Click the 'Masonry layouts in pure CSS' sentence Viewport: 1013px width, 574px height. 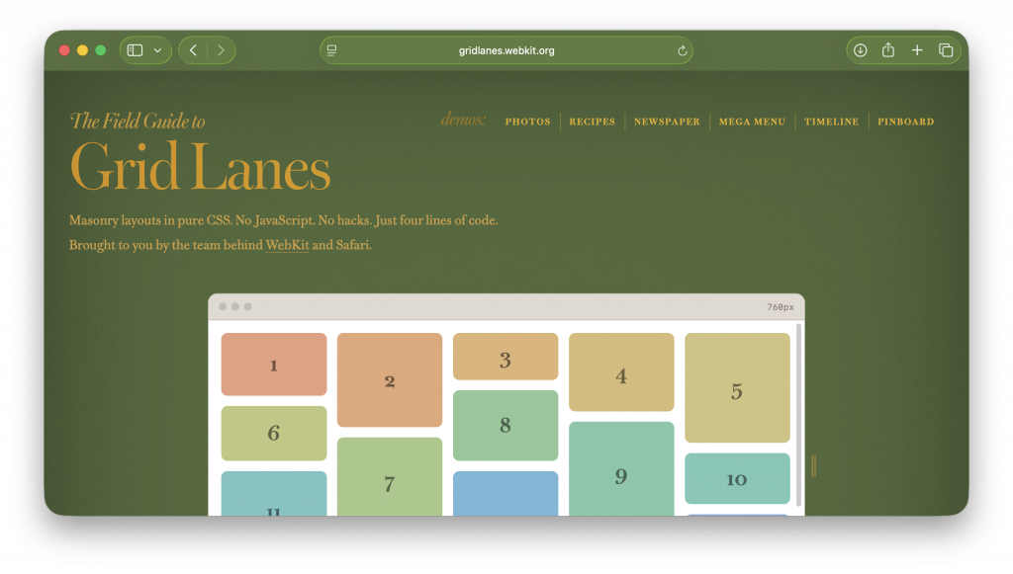[284, 220]
